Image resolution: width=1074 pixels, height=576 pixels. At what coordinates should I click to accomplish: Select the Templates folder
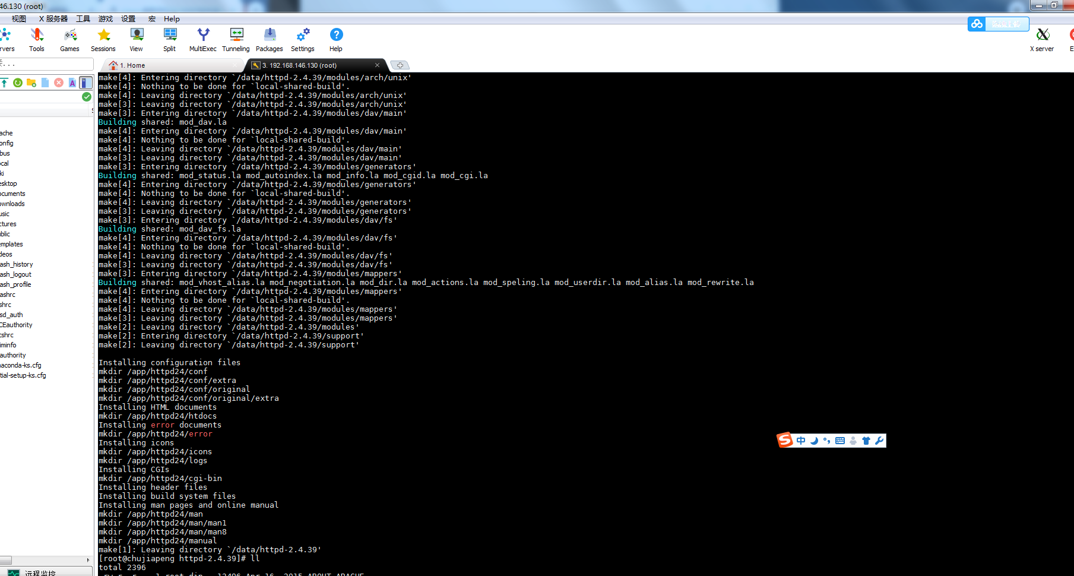click(11, 244)
